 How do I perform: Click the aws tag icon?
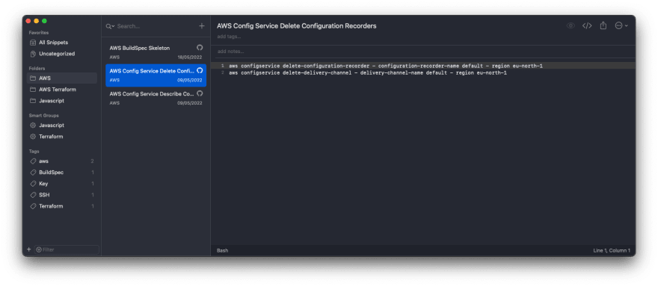(33, 161)
